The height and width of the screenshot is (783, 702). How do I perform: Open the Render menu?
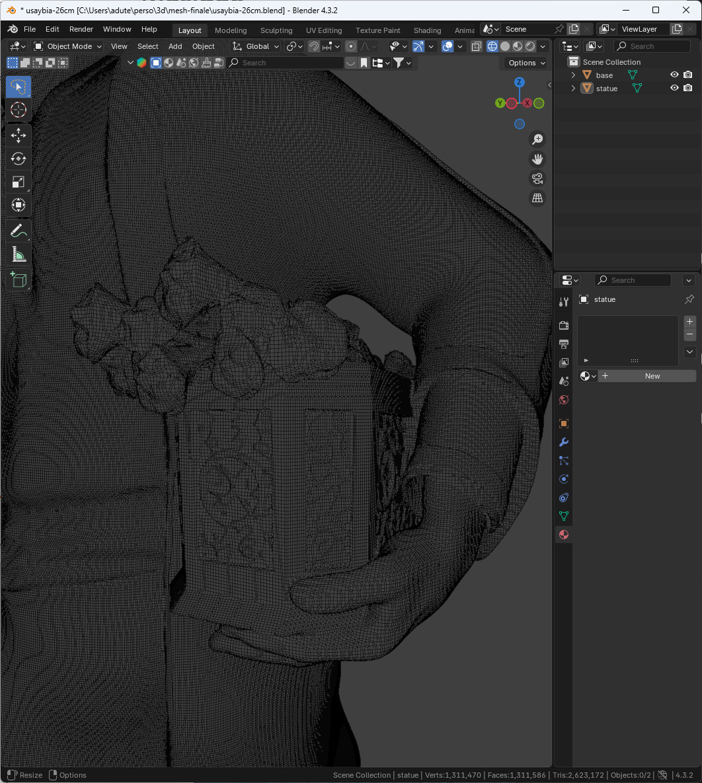tap(81, 29)
